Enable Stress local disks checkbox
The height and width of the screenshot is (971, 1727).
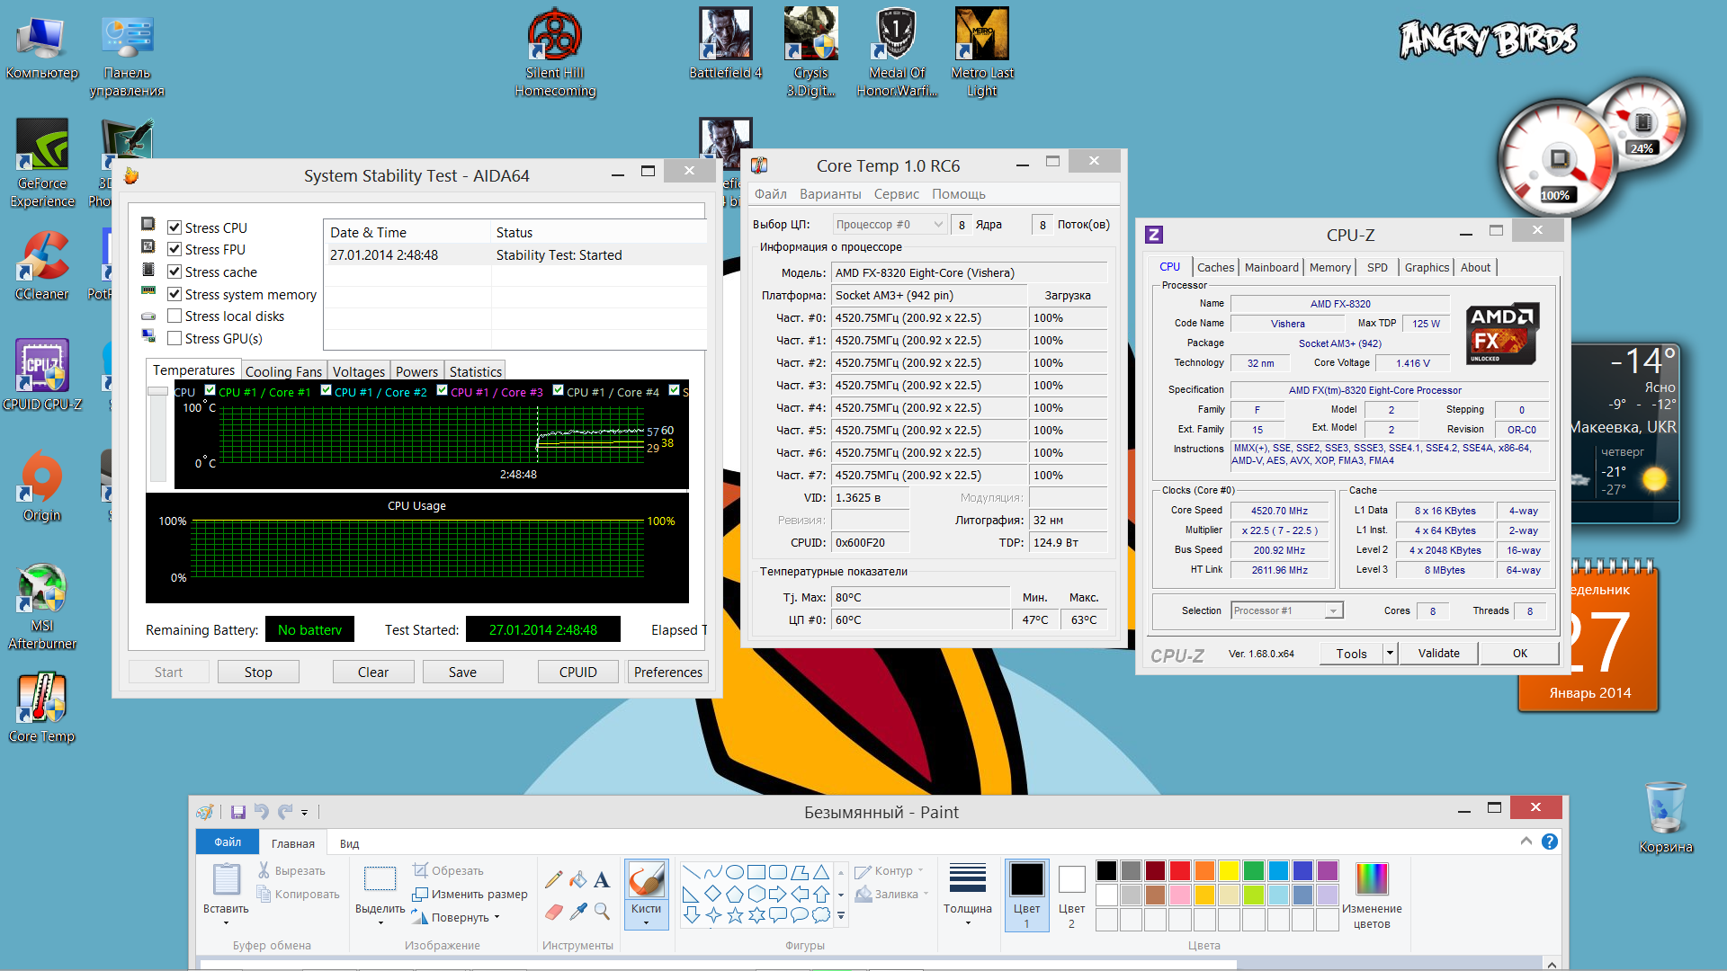(174, 316)
